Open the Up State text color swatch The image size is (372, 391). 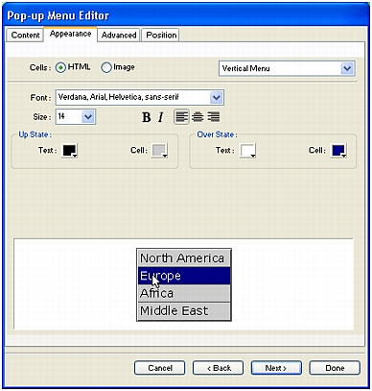pyautogui.click(x=70, y=151)
